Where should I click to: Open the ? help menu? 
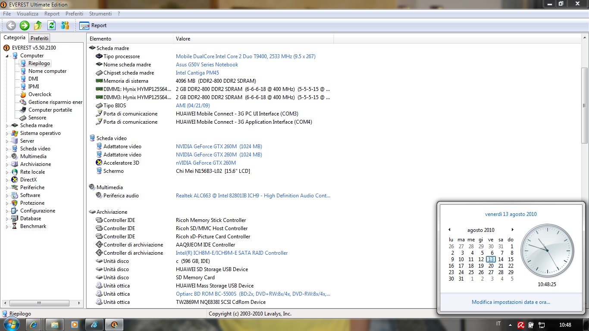(119, 14)
